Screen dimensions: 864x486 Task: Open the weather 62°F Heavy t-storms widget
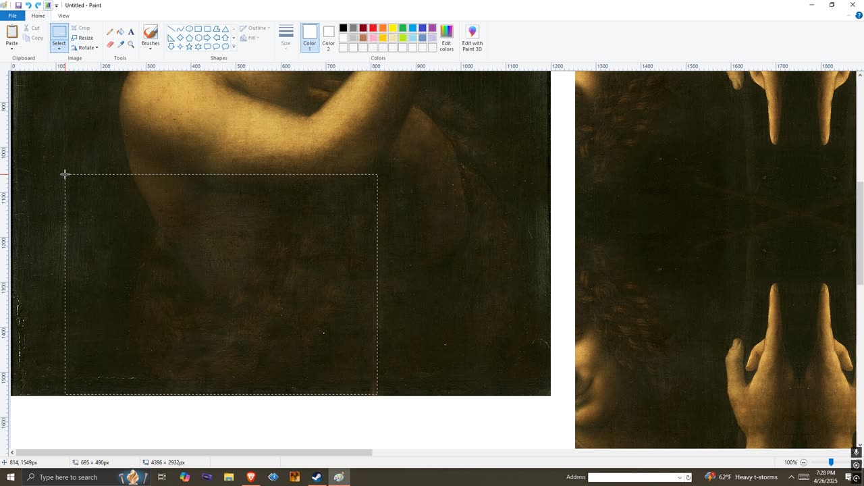coord(741,477)
